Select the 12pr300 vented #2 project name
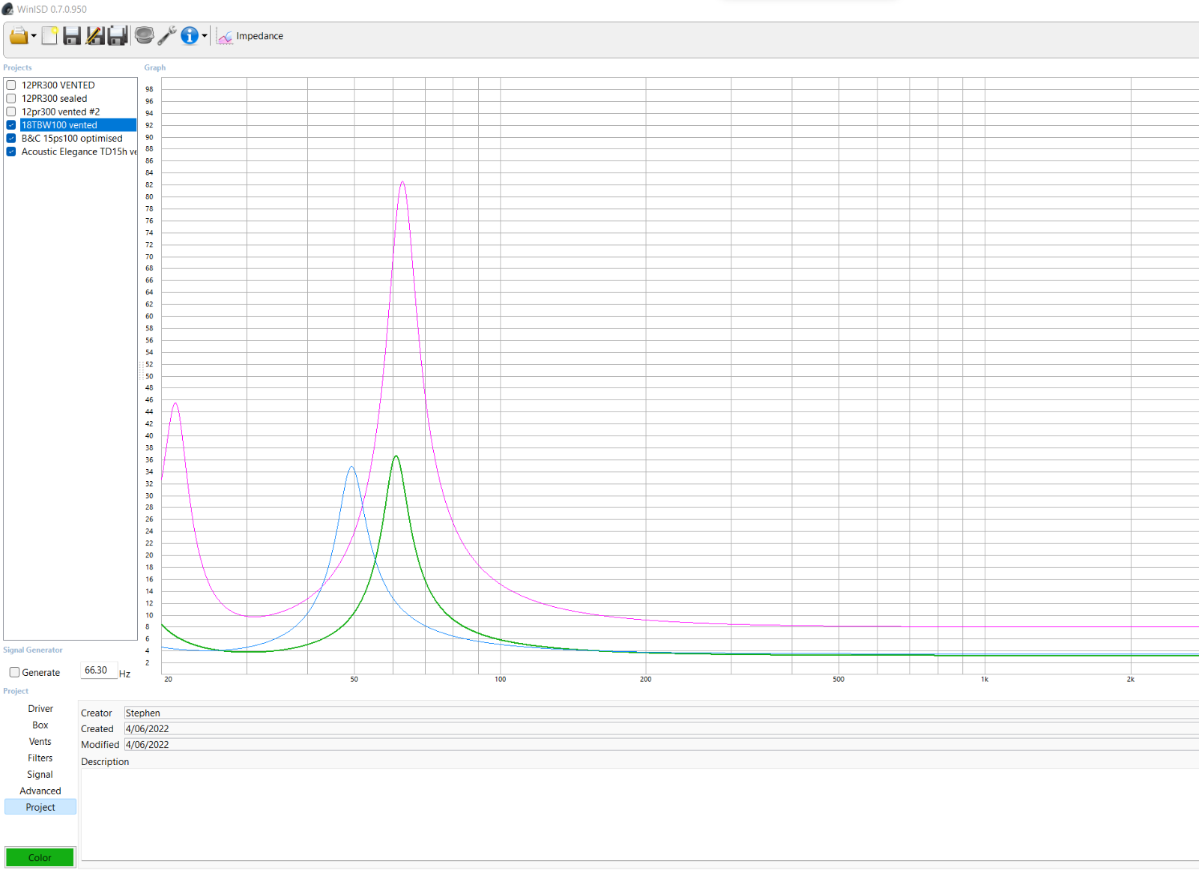Screen dimensions: 1199x870 [61, 112]
